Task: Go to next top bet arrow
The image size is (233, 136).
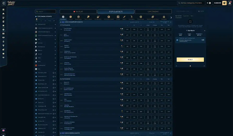Action: [204, 66]
